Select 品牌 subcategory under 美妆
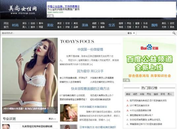 (76, 27)
